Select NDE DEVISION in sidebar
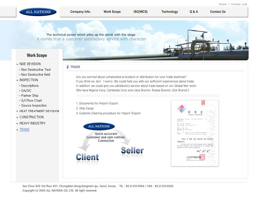 [x=30, y=64]
